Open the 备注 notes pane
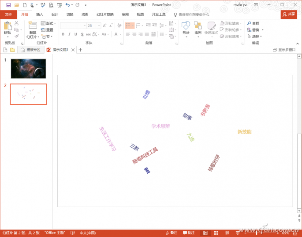 coord(172,233)
